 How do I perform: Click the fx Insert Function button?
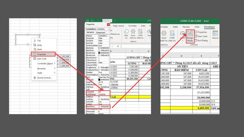tap(118, 46)
